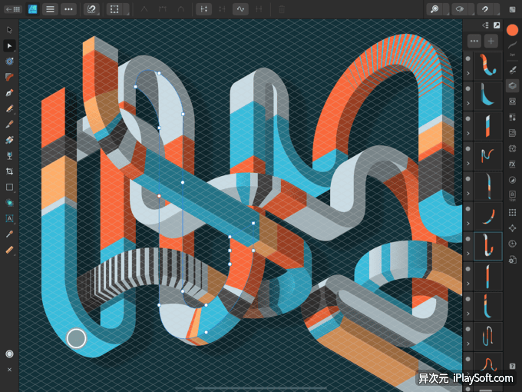Click the Close Curve action
Viewport: 522px width, 392px height.
point(222,9)
